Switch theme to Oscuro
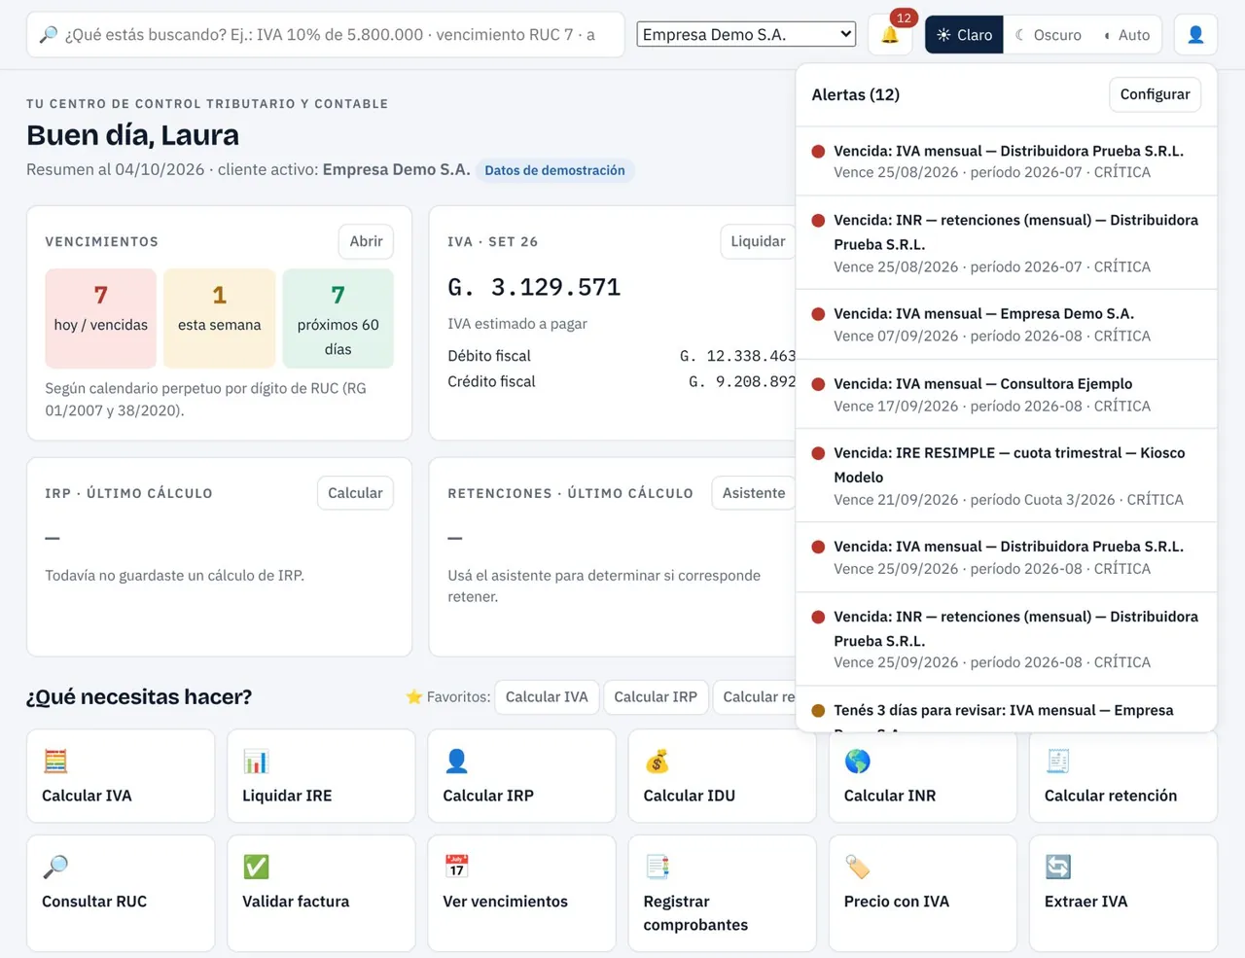 coord(1048,35)
